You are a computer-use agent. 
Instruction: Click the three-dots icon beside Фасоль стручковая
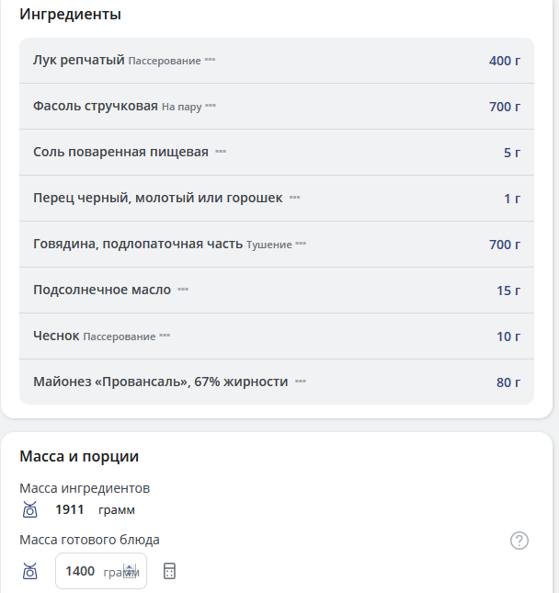click(211, 107)
